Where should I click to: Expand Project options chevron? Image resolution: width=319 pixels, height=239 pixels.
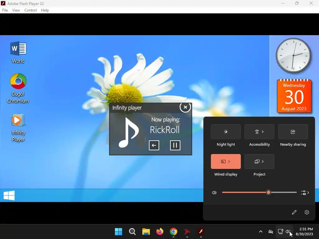click(263, 162)
